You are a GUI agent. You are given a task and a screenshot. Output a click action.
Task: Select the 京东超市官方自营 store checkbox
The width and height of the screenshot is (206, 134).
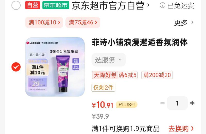click(16, 5)
